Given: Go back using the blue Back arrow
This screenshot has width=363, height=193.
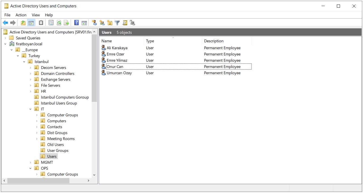Looking at the screenshot, I should pos(5,23).
